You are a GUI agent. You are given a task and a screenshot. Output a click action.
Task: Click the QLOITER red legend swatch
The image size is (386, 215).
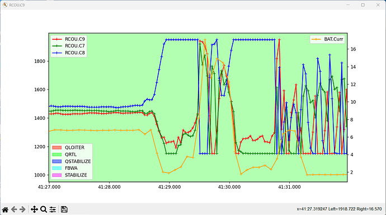click(57, 147)
